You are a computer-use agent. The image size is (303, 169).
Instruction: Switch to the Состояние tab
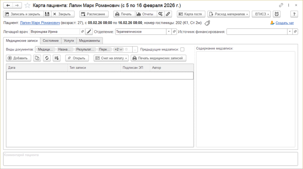(51, 41)
